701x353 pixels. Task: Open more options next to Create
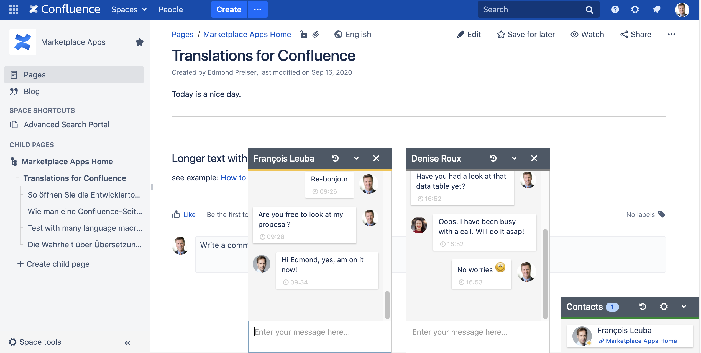pyautogui.click(x=257, y=9)
